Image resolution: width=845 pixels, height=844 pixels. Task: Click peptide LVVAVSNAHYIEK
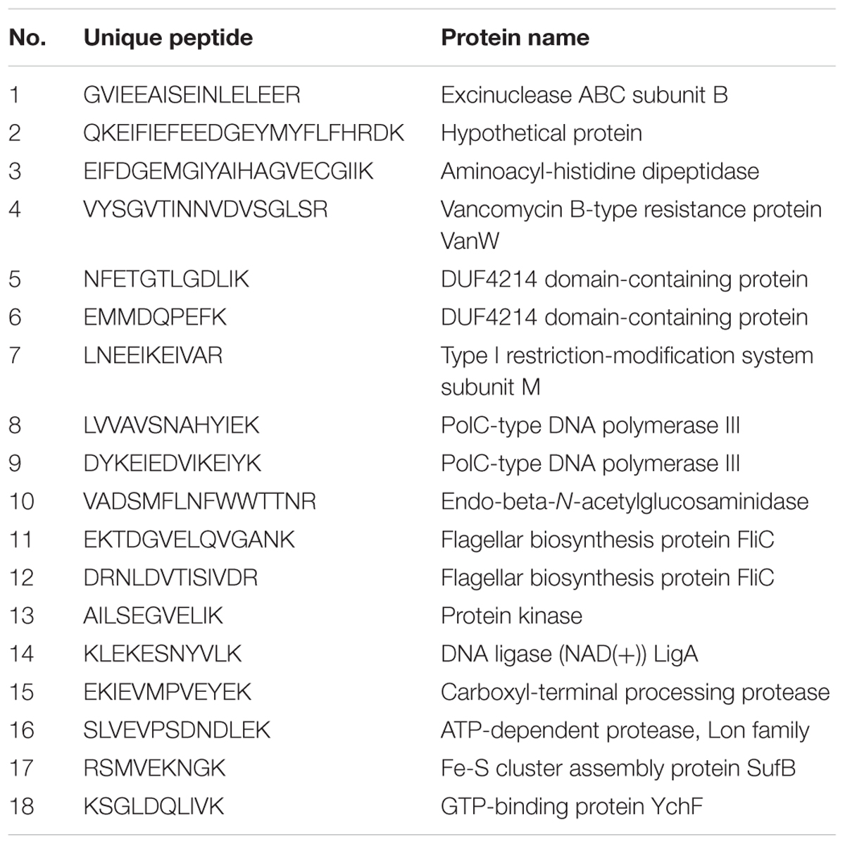pyautogui.click(x=171, y=426)
